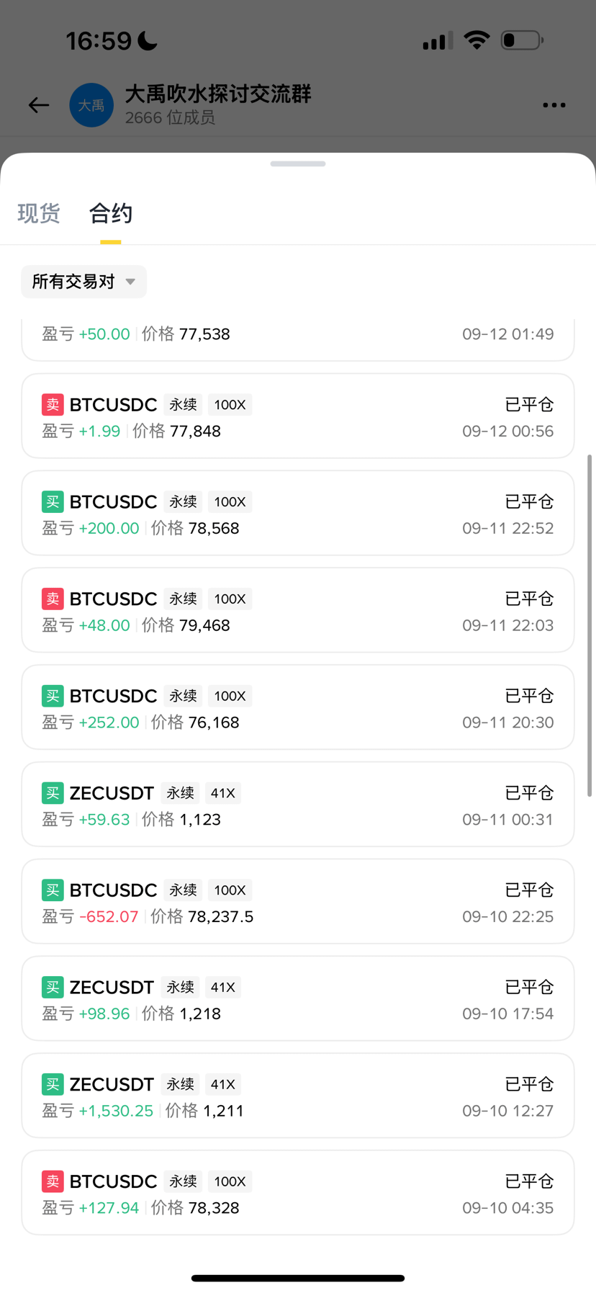The height and width of the screenshot is (1293, 596).
Task: Open the BTCUSDC trade at price 76,168
Action: click(x=298, y=707)
